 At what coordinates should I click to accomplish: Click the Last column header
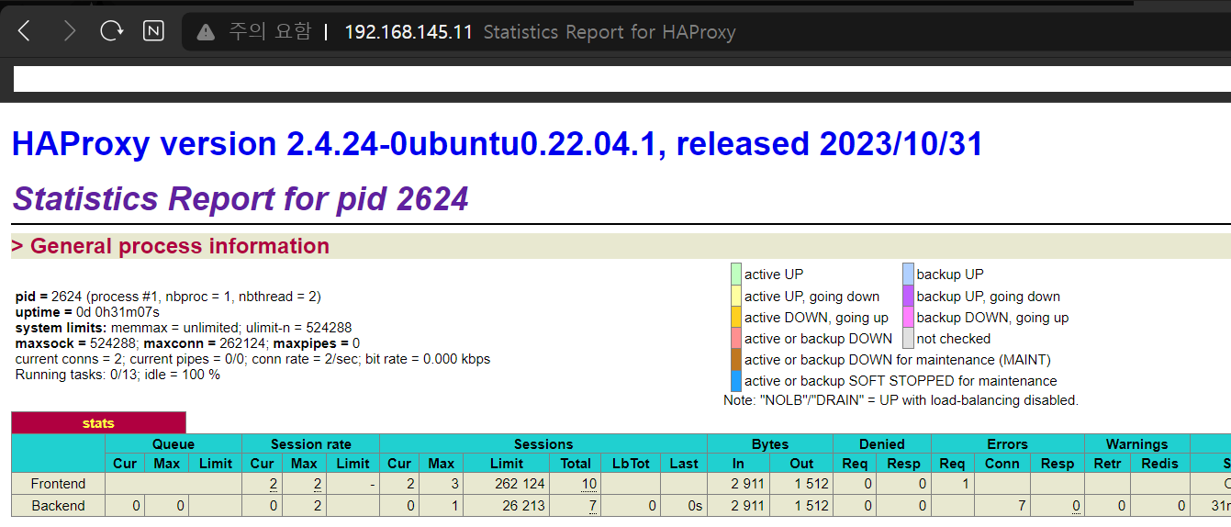(x=684, y=464)
